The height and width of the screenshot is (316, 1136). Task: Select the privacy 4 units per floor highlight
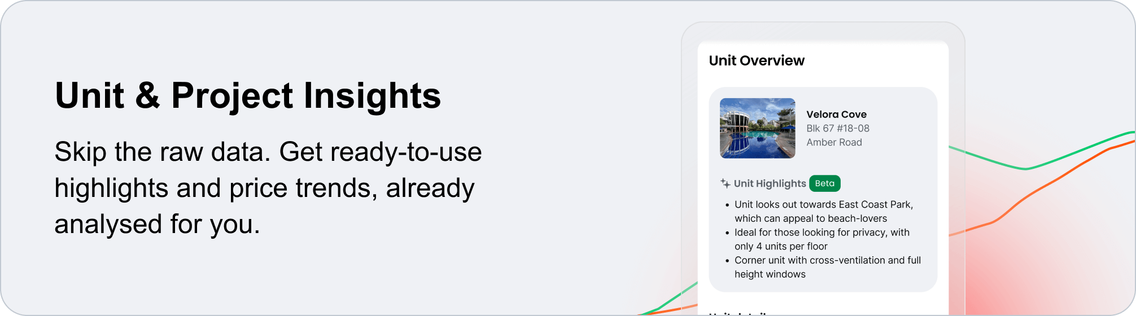822,239
